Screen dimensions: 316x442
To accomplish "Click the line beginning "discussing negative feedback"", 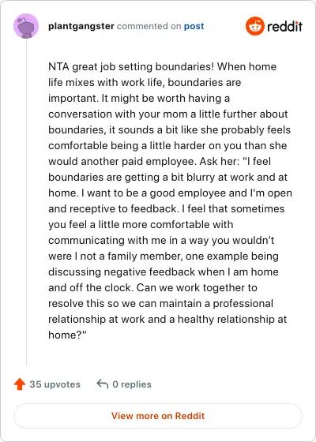I will point(164,272).
